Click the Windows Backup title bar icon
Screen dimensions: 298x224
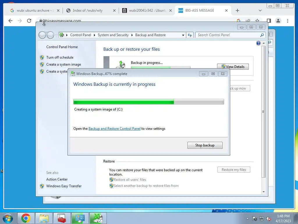click(x=72, y=73)
